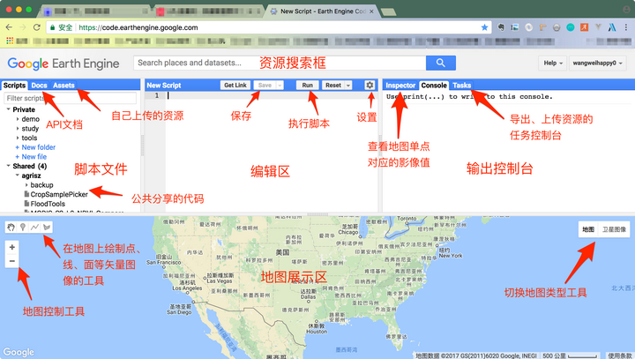
Task: Expand the backup folder
Action: coord(26,184)
